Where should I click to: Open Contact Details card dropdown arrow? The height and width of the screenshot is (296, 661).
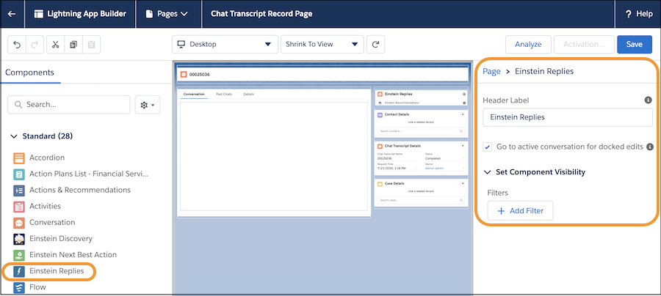click(463, 114)
